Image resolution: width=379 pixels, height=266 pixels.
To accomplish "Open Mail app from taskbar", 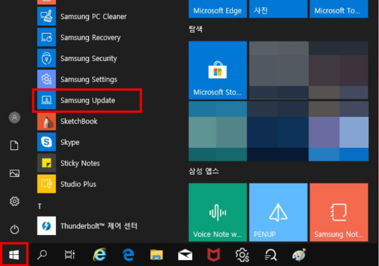I will pos(185,255).
